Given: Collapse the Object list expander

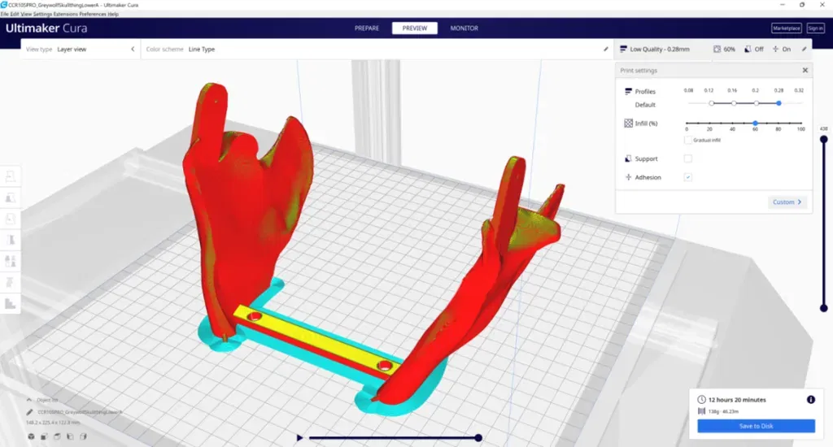Looking at the screenshot, I should tap(29, 400).
